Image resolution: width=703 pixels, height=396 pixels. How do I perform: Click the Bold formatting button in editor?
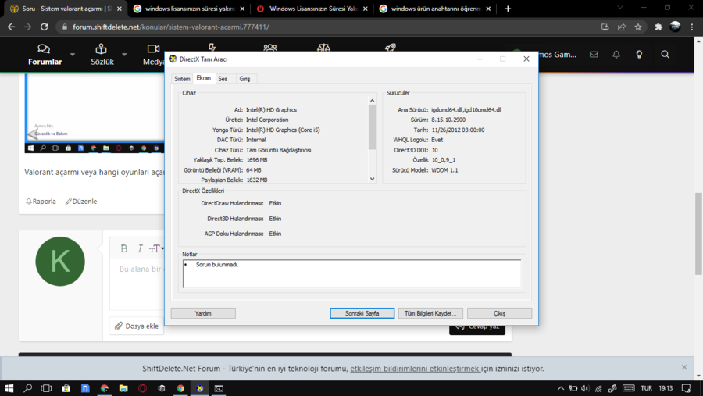pyautogui.click(x=124, y=248)
